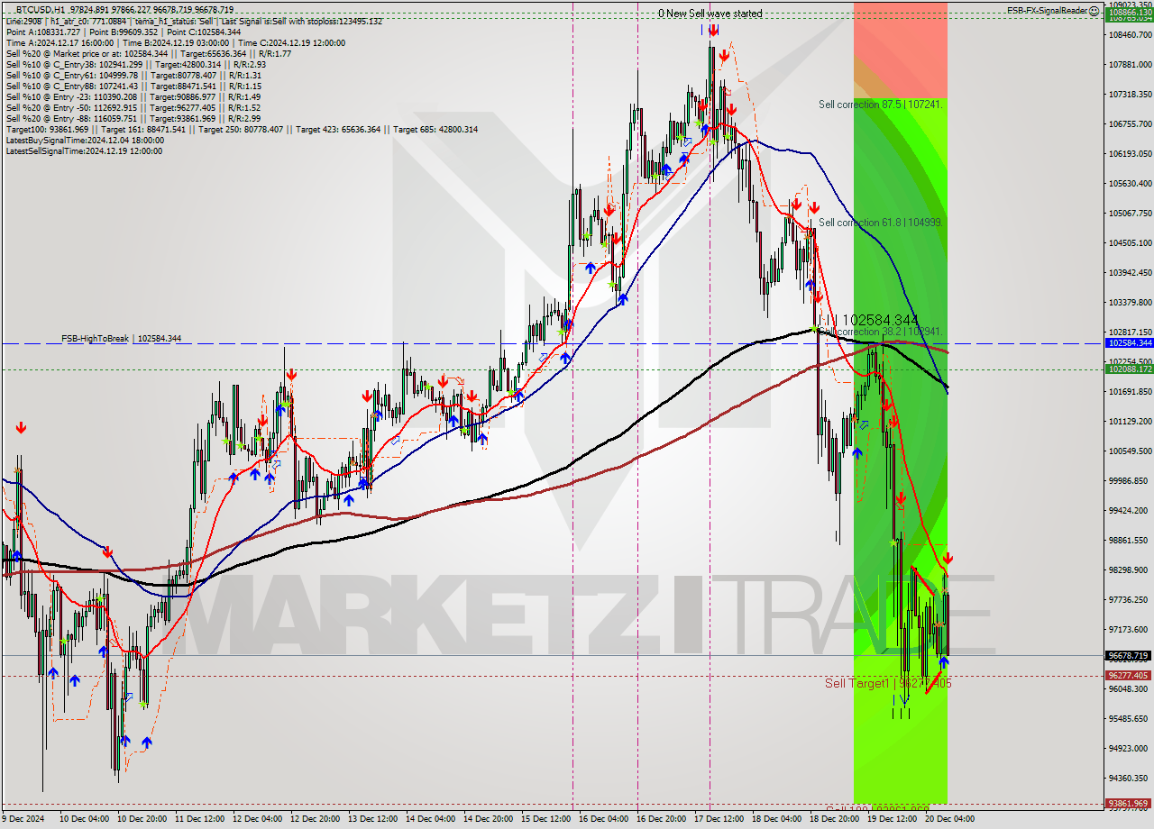Viewport: 1154px width, 829px height.
Task: Click the blue buy arrow below the latest candle
Action: 944,662
